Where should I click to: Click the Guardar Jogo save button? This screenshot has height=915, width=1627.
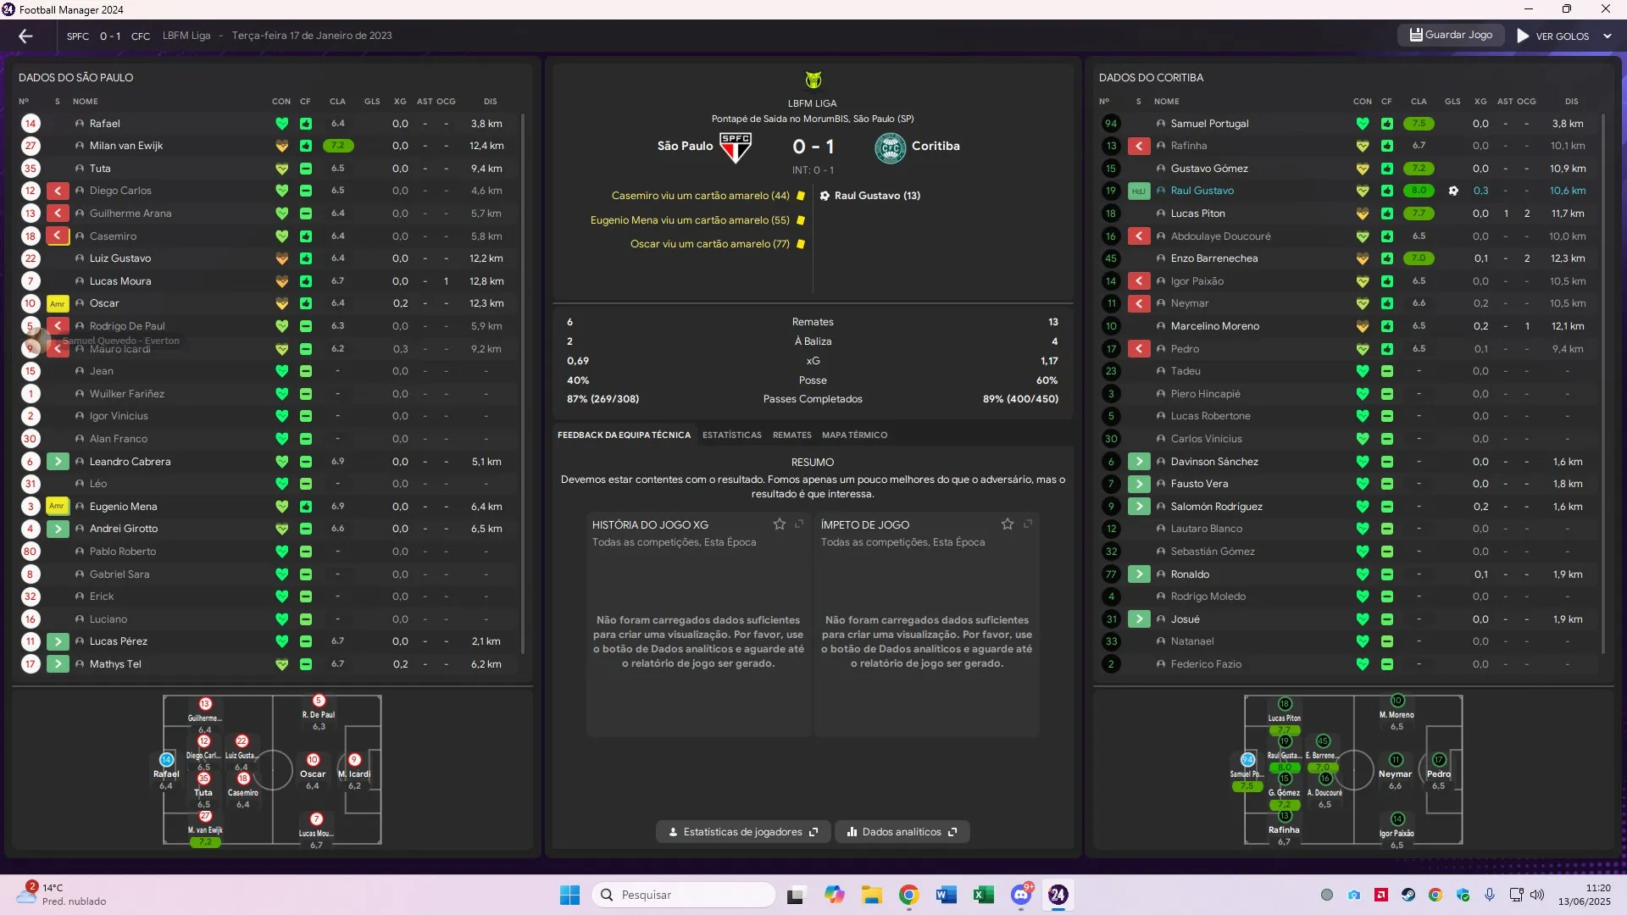click(1451, 35)
